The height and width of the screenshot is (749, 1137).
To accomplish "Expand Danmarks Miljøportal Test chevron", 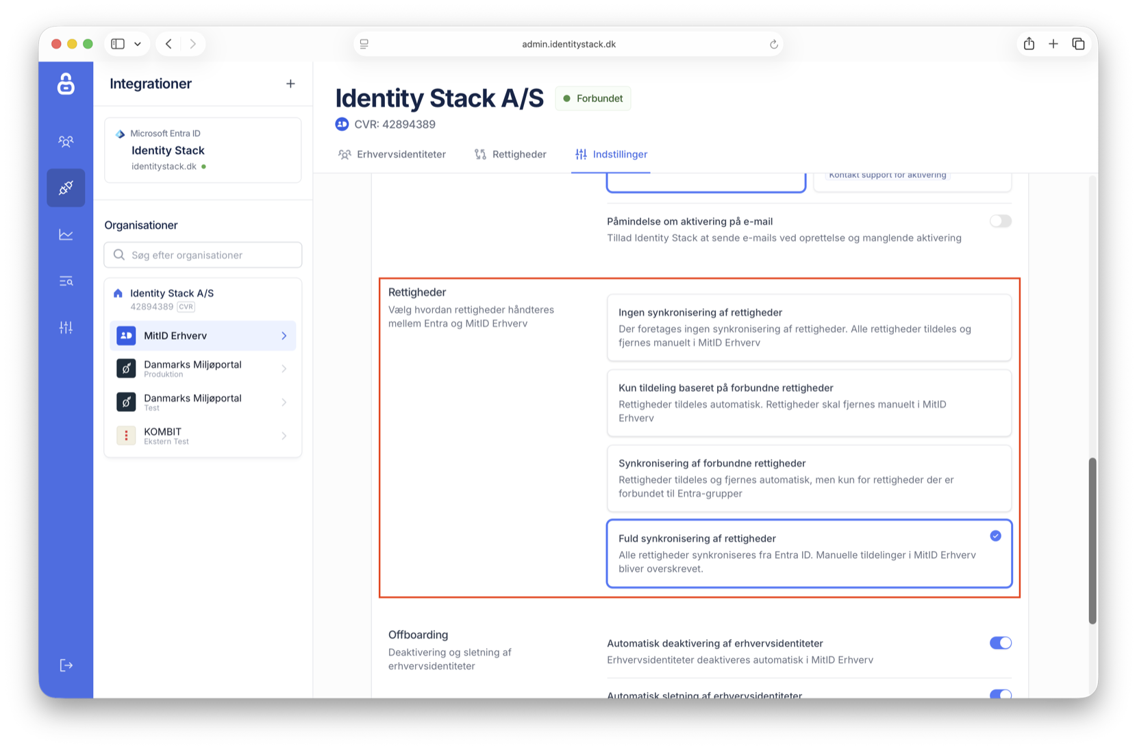I will pyautogui.click(x=284, y=402).
